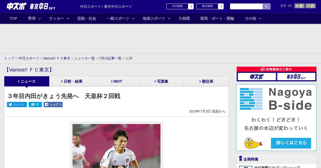Open 芸能・社会 section
Image resolution: width=321 pixels, height=168 pixels.
(87, 18)
